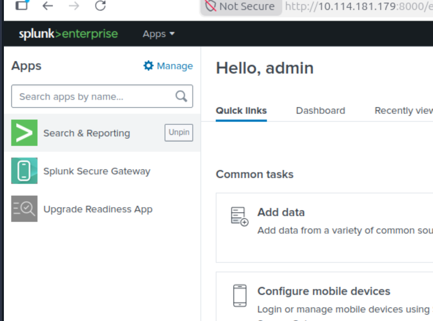Viewport: 433px width, 321px height.
Task: Reload the page with the refresh icon
Action: click(x=100, y=5)
